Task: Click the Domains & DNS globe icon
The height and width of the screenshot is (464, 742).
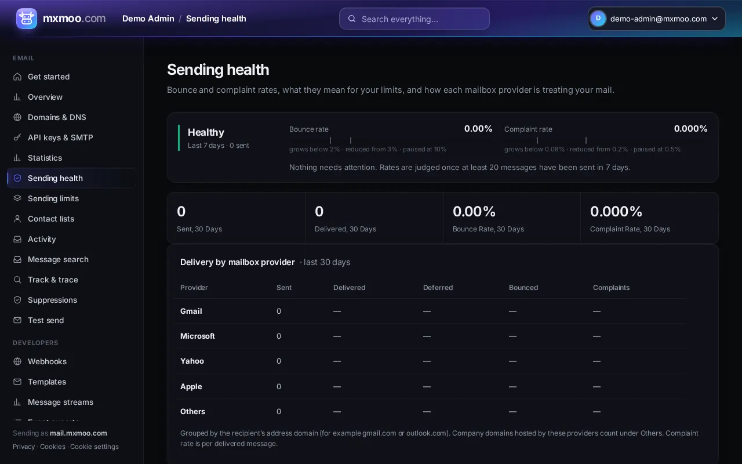Action: pyautogui.click(x=17, y=117)
